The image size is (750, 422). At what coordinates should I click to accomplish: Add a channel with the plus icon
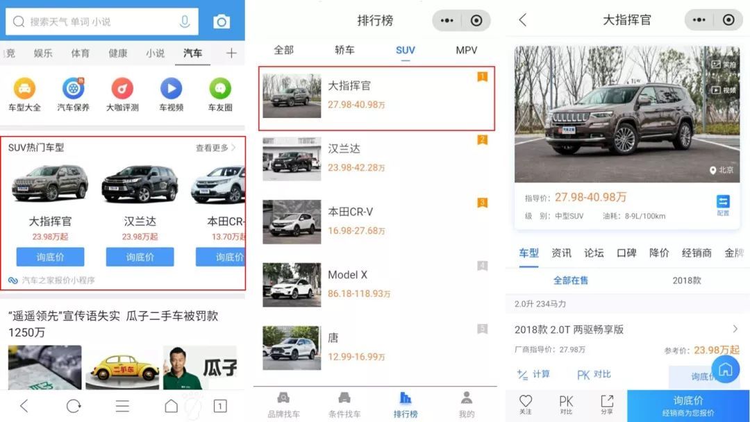click(231, 53)
